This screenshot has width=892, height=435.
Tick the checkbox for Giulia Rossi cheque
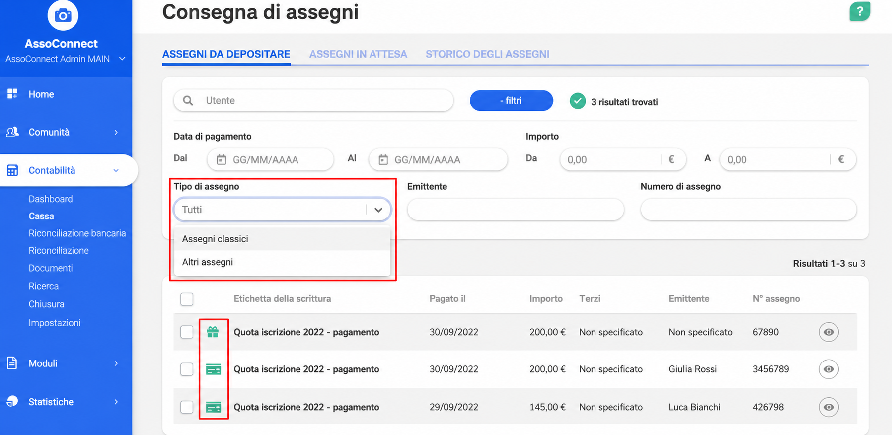click(x=187, y=369)
